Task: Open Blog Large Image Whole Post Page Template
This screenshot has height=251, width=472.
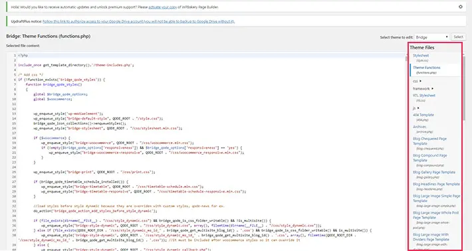Action: click(435, 215)
